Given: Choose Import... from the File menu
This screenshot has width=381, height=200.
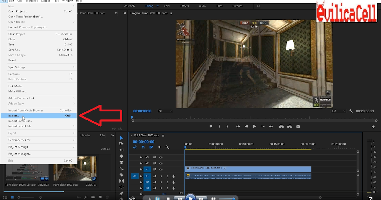Looking at the screenshot, I should 14,116.
